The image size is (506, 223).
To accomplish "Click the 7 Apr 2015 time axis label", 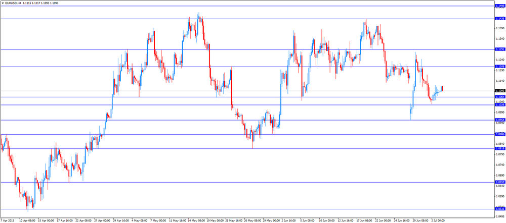I will click(x=7, y=221).
